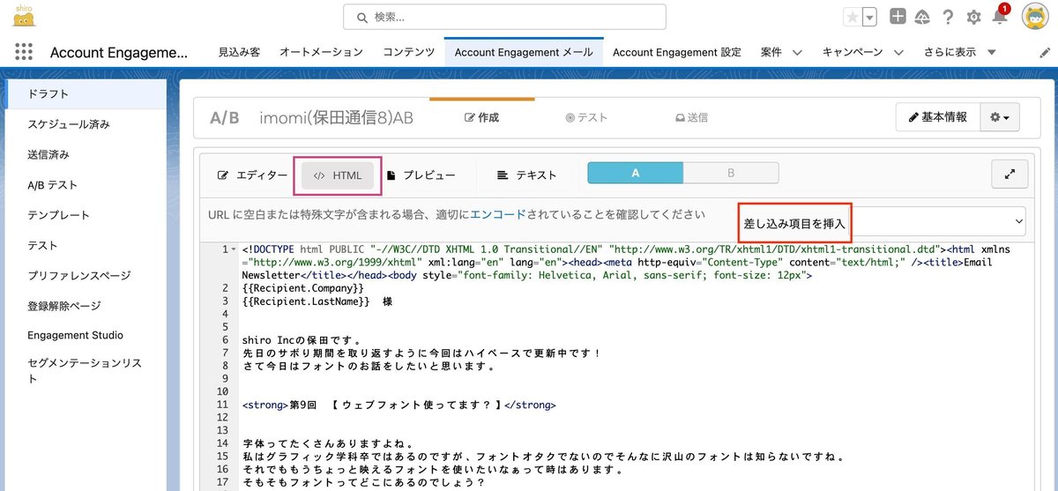This screenshot has height=491, width=1058.
Task: Open the Account Engagement 設定 tab
Action: click(x=677, y=52)
